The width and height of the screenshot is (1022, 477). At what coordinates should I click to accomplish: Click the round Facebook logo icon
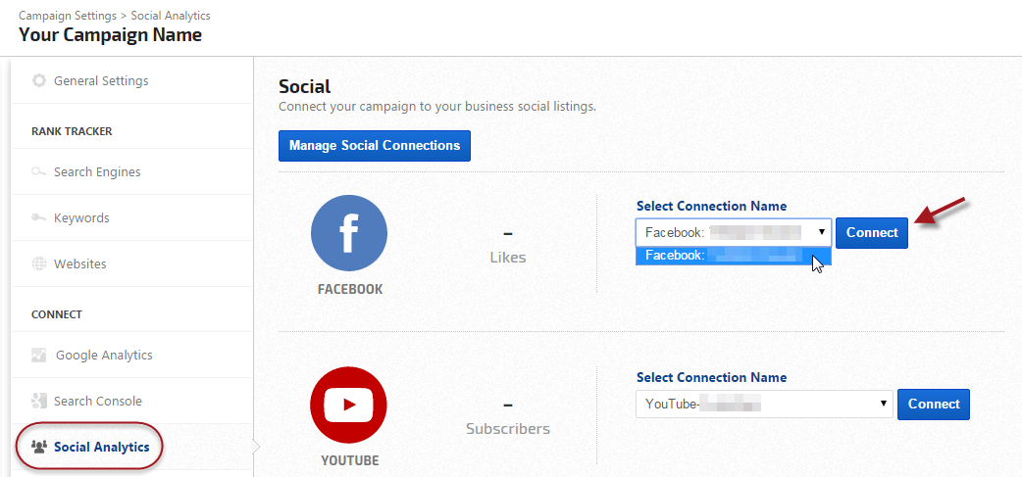[349, 233]
